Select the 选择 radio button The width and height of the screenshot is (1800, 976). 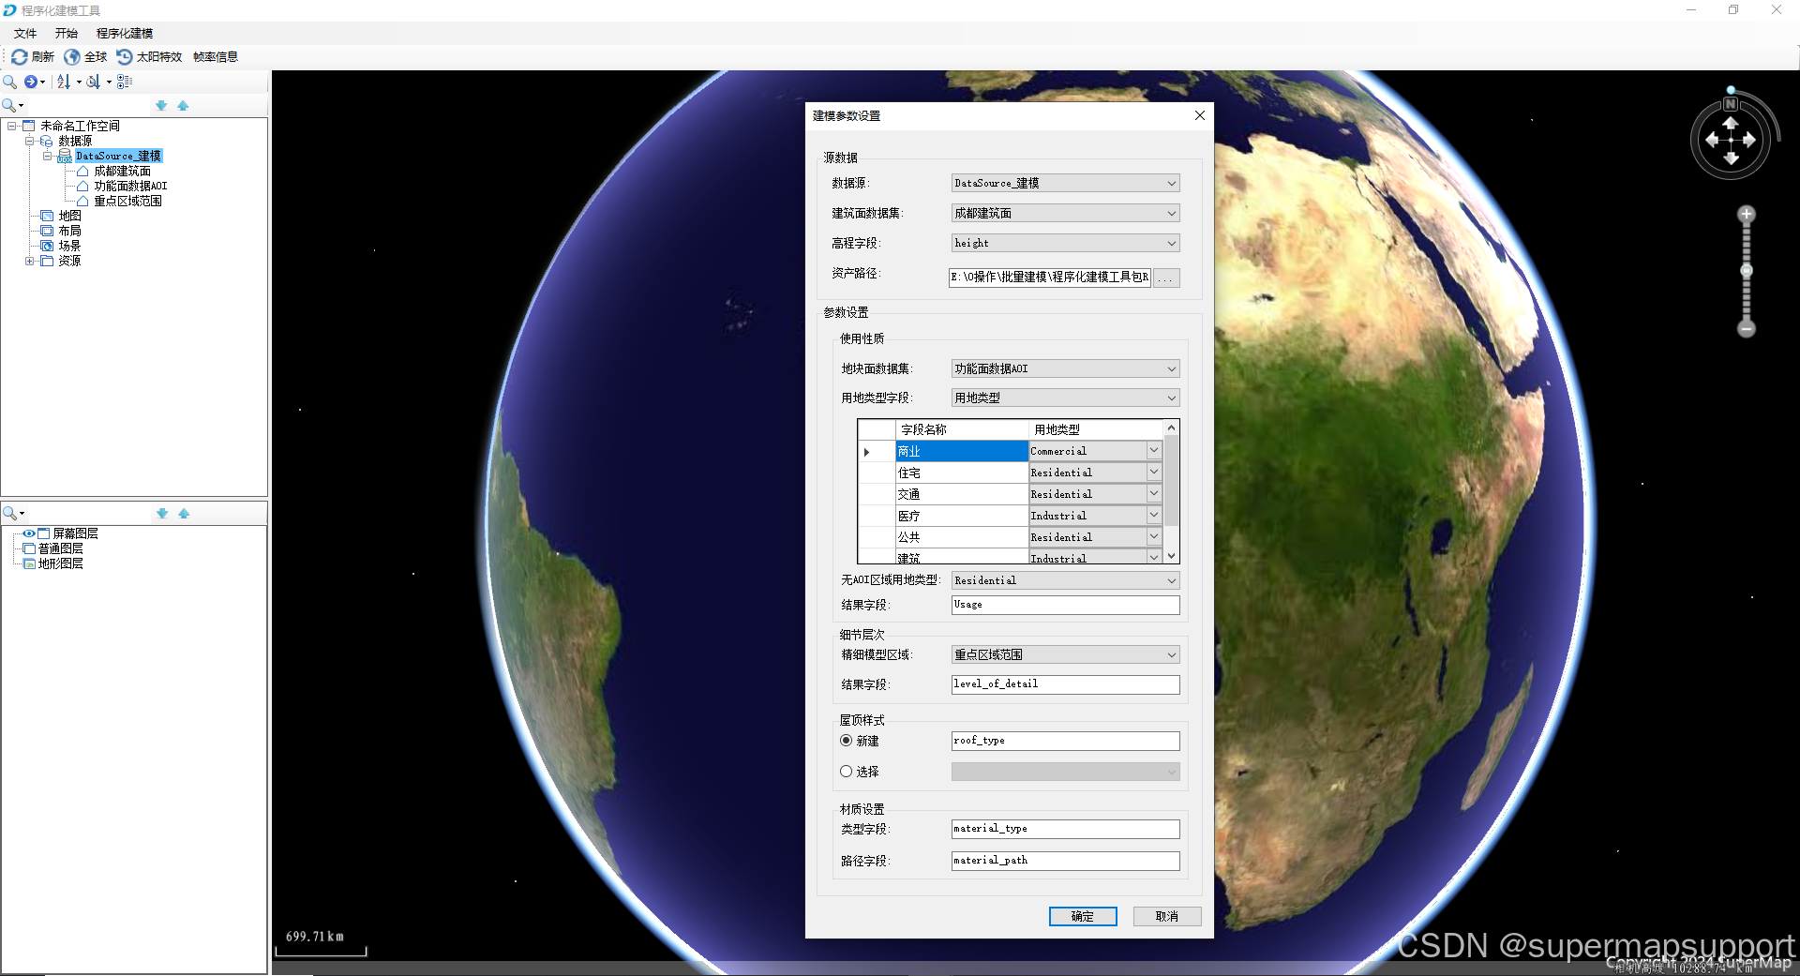click(847, 772)
